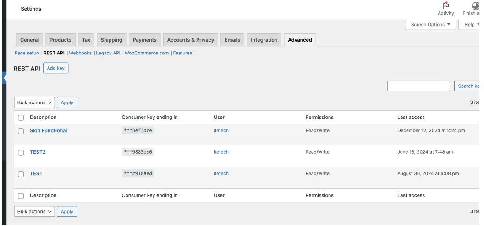The height and width of the screenshot is (226, 484).
Task: Open the bottom Bulk actions dropdown
Action: pos(35,211)
